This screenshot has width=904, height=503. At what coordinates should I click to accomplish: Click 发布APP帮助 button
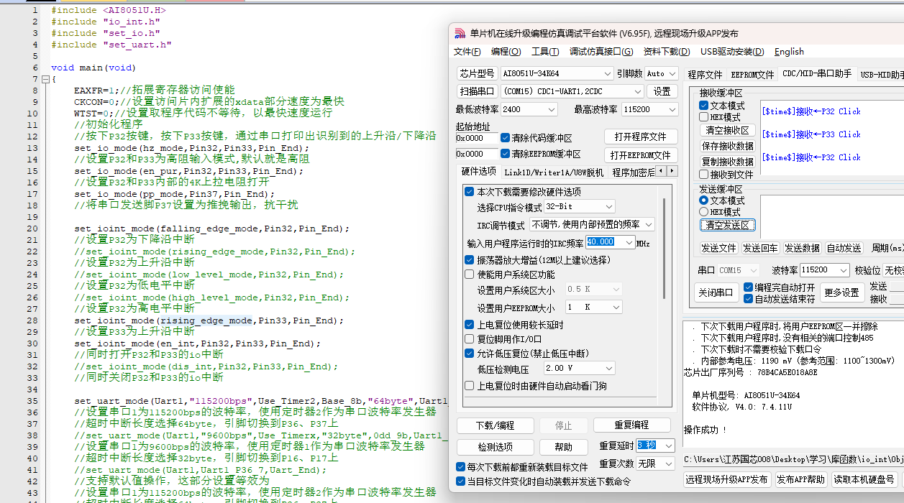point(800,479)
